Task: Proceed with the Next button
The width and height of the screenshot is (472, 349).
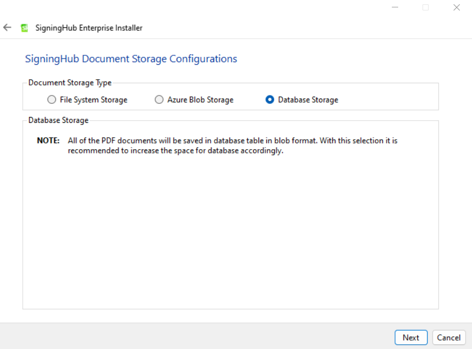Action: (411, 337)
